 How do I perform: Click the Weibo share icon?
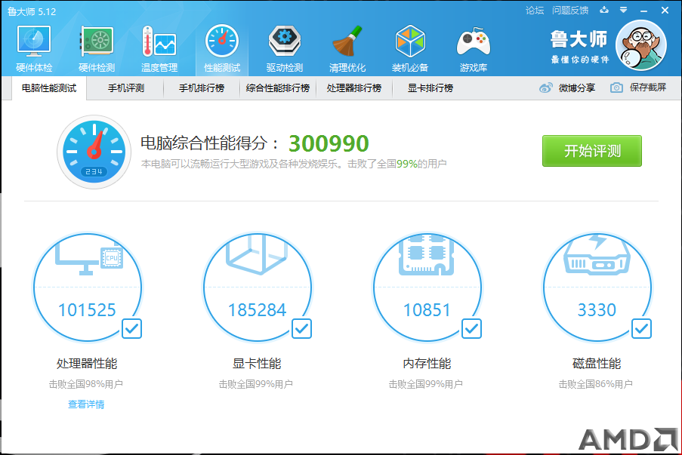click(545, 88)
